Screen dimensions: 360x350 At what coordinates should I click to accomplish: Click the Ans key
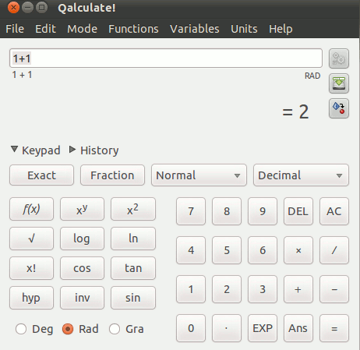coord(298,328)
